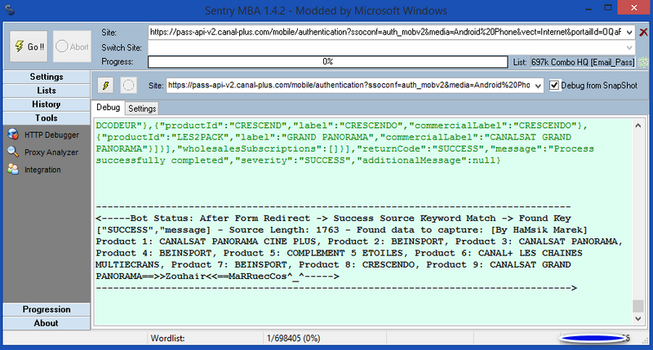Select the HTTP Debugger tool icon
Viewport: 653px width, 350px height.
pyautogui.click(x=13, y=135)
